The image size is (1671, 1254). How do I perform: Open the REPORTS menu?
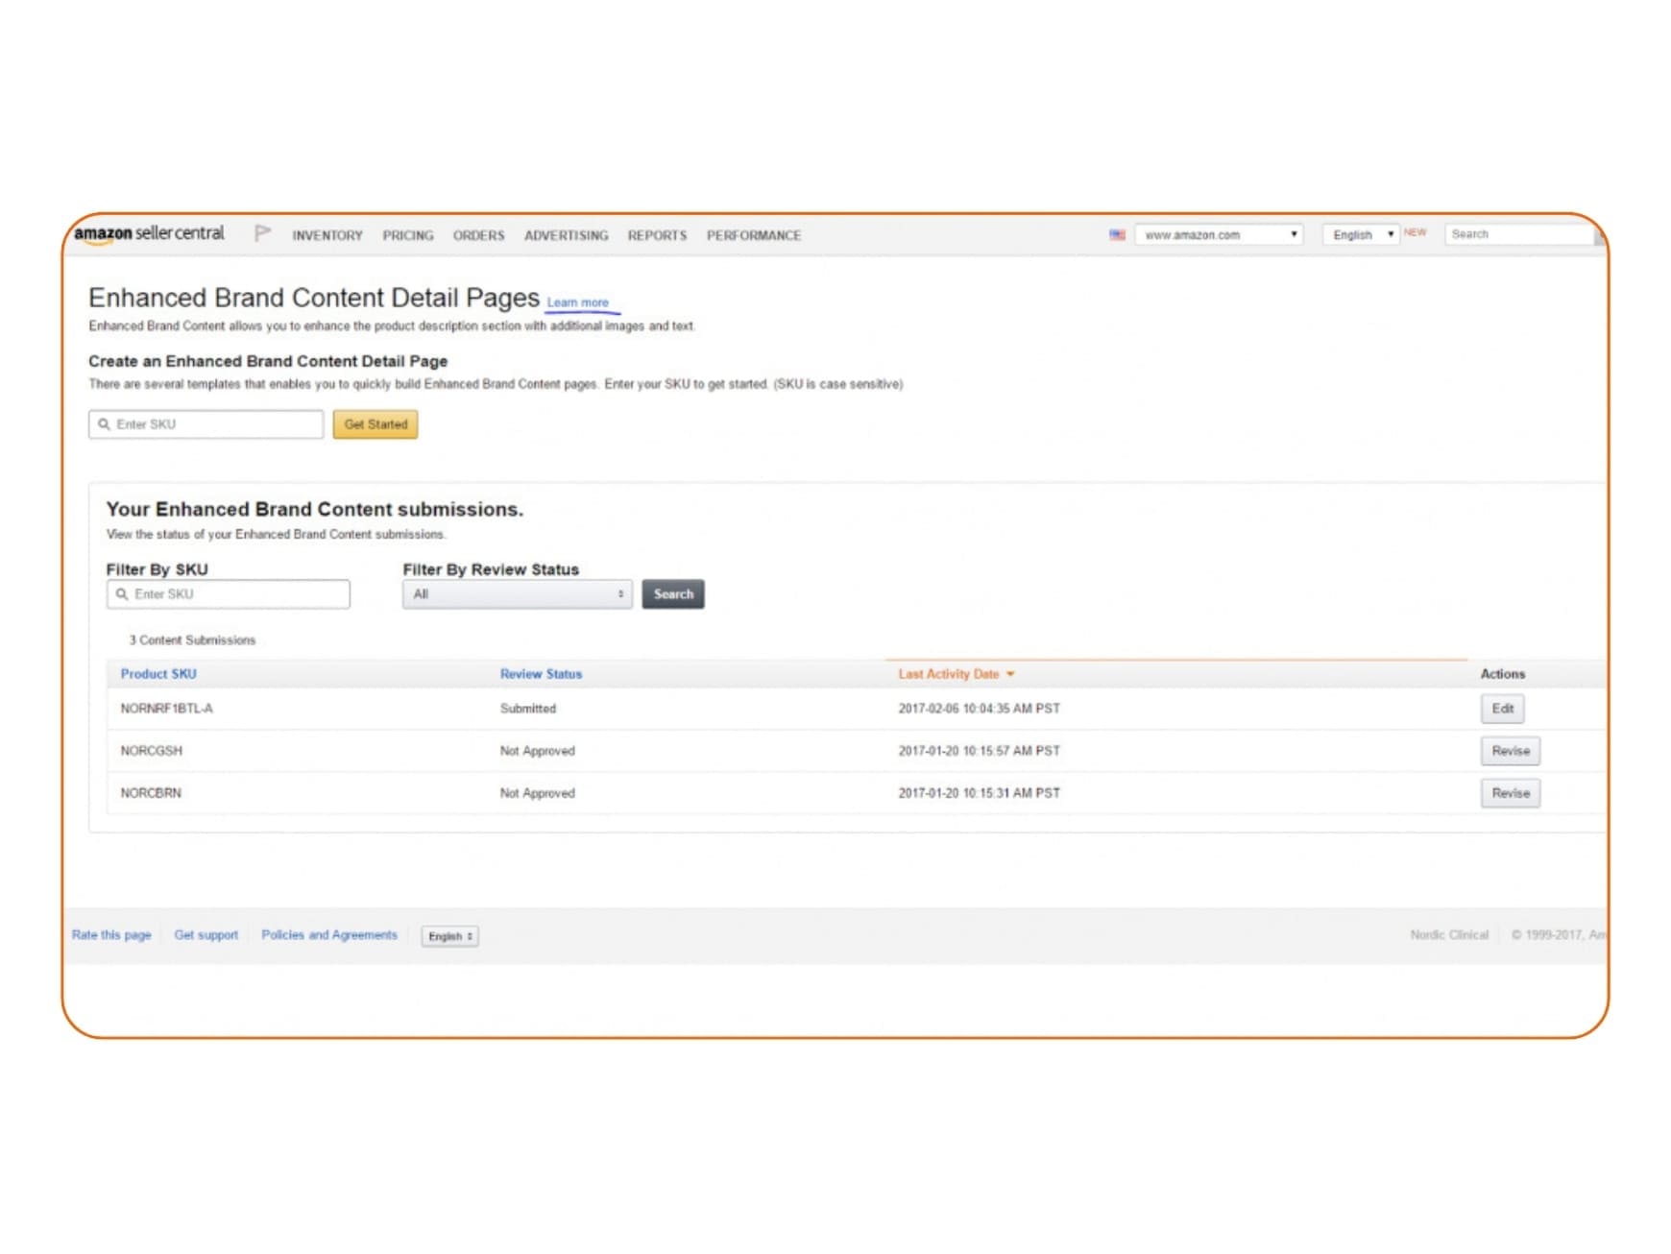pos(657,235)
